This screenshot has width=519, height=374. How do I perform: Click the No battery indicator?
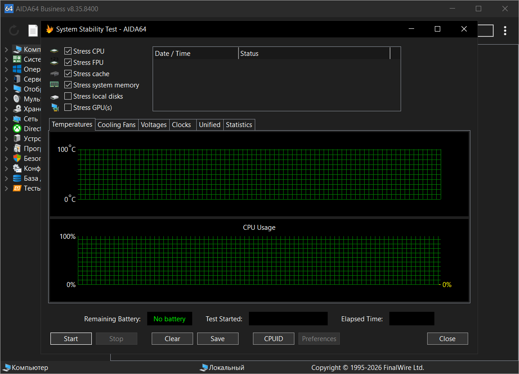coord(169,319)
